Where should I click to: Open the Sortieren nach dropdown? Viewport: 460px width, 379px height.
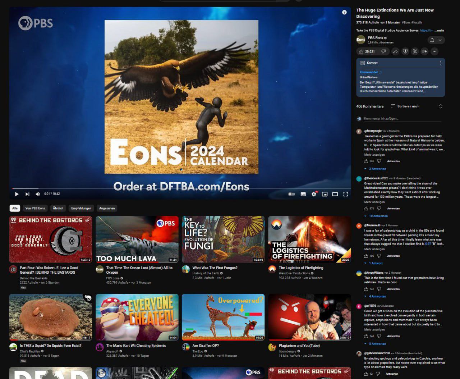[405, 106]
